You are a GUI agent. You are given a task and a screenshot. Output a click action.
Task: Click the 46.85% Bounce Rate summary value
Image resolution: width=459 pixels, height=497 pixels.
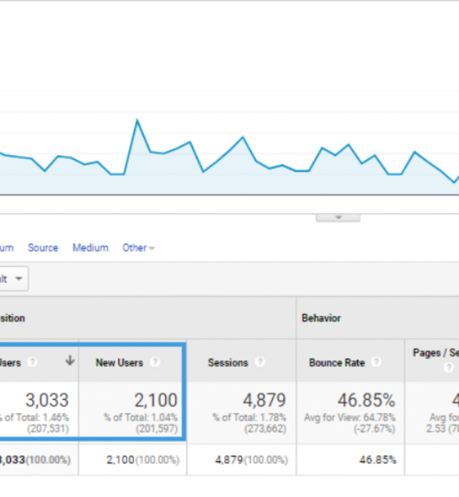366,400
